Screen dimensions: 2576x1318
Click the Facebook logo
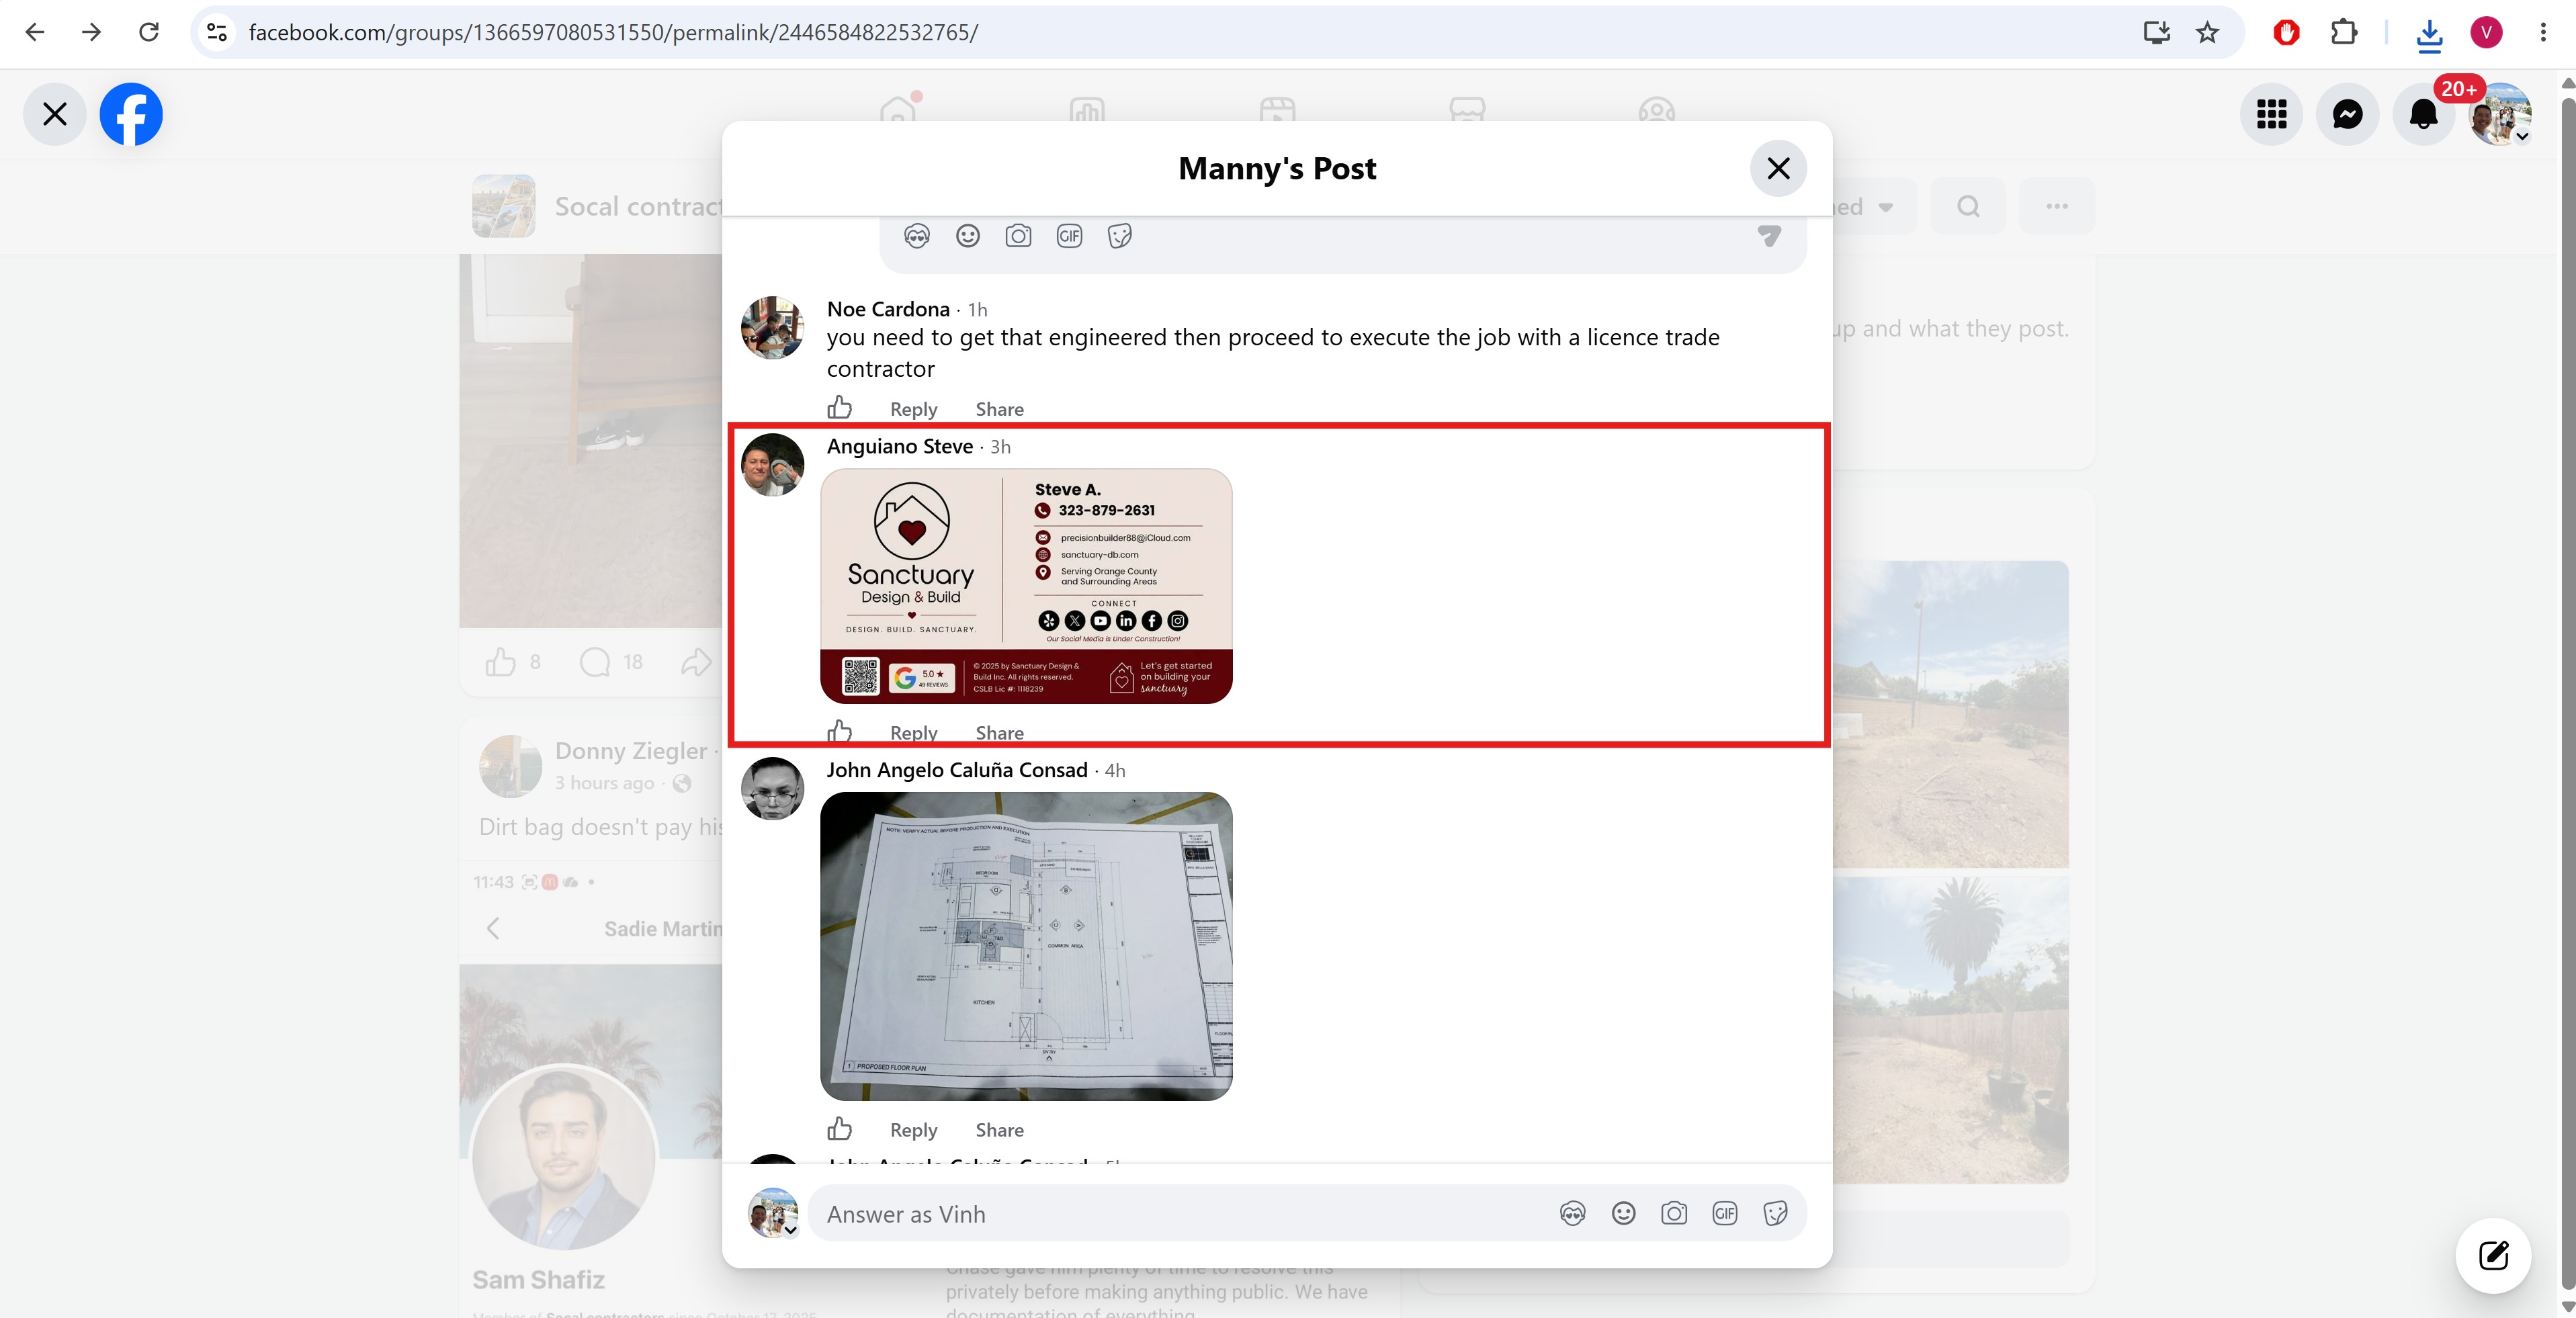coord(131,114)
